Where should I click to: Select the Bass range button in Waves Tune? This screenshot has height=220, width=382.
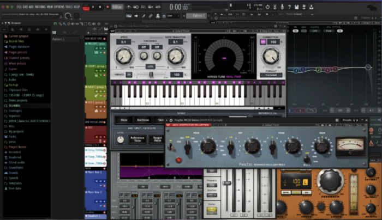pos(124,120)
